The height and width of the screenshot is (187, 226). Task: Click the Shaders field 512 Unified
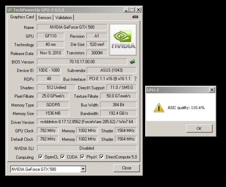coord(56,88)
